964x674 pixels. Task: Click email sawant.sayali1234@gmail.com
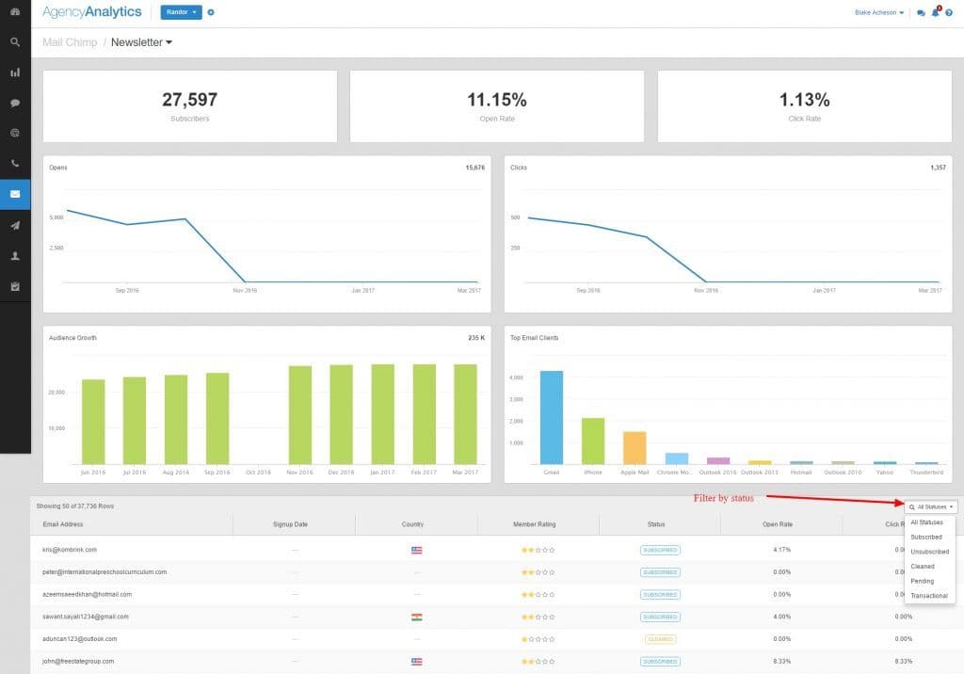pos(86,617)
